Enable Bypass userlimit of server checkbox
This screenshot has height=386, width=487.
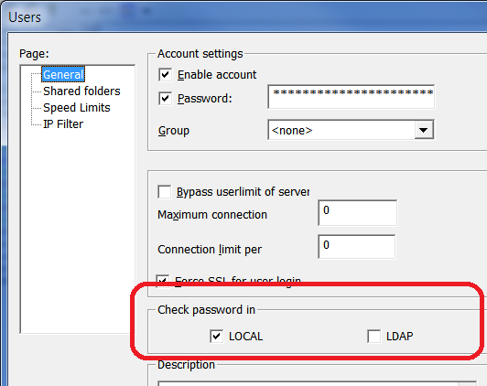pos(165,192)
